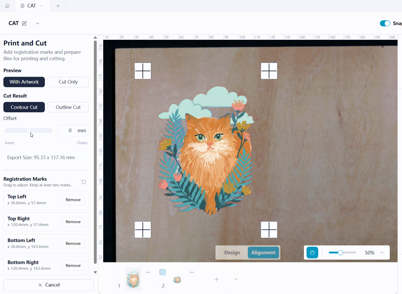Image resolution: width=402 pixels, height=294 pixels.
Task: Click top-right registration mark on canvas
Action: 269,71
